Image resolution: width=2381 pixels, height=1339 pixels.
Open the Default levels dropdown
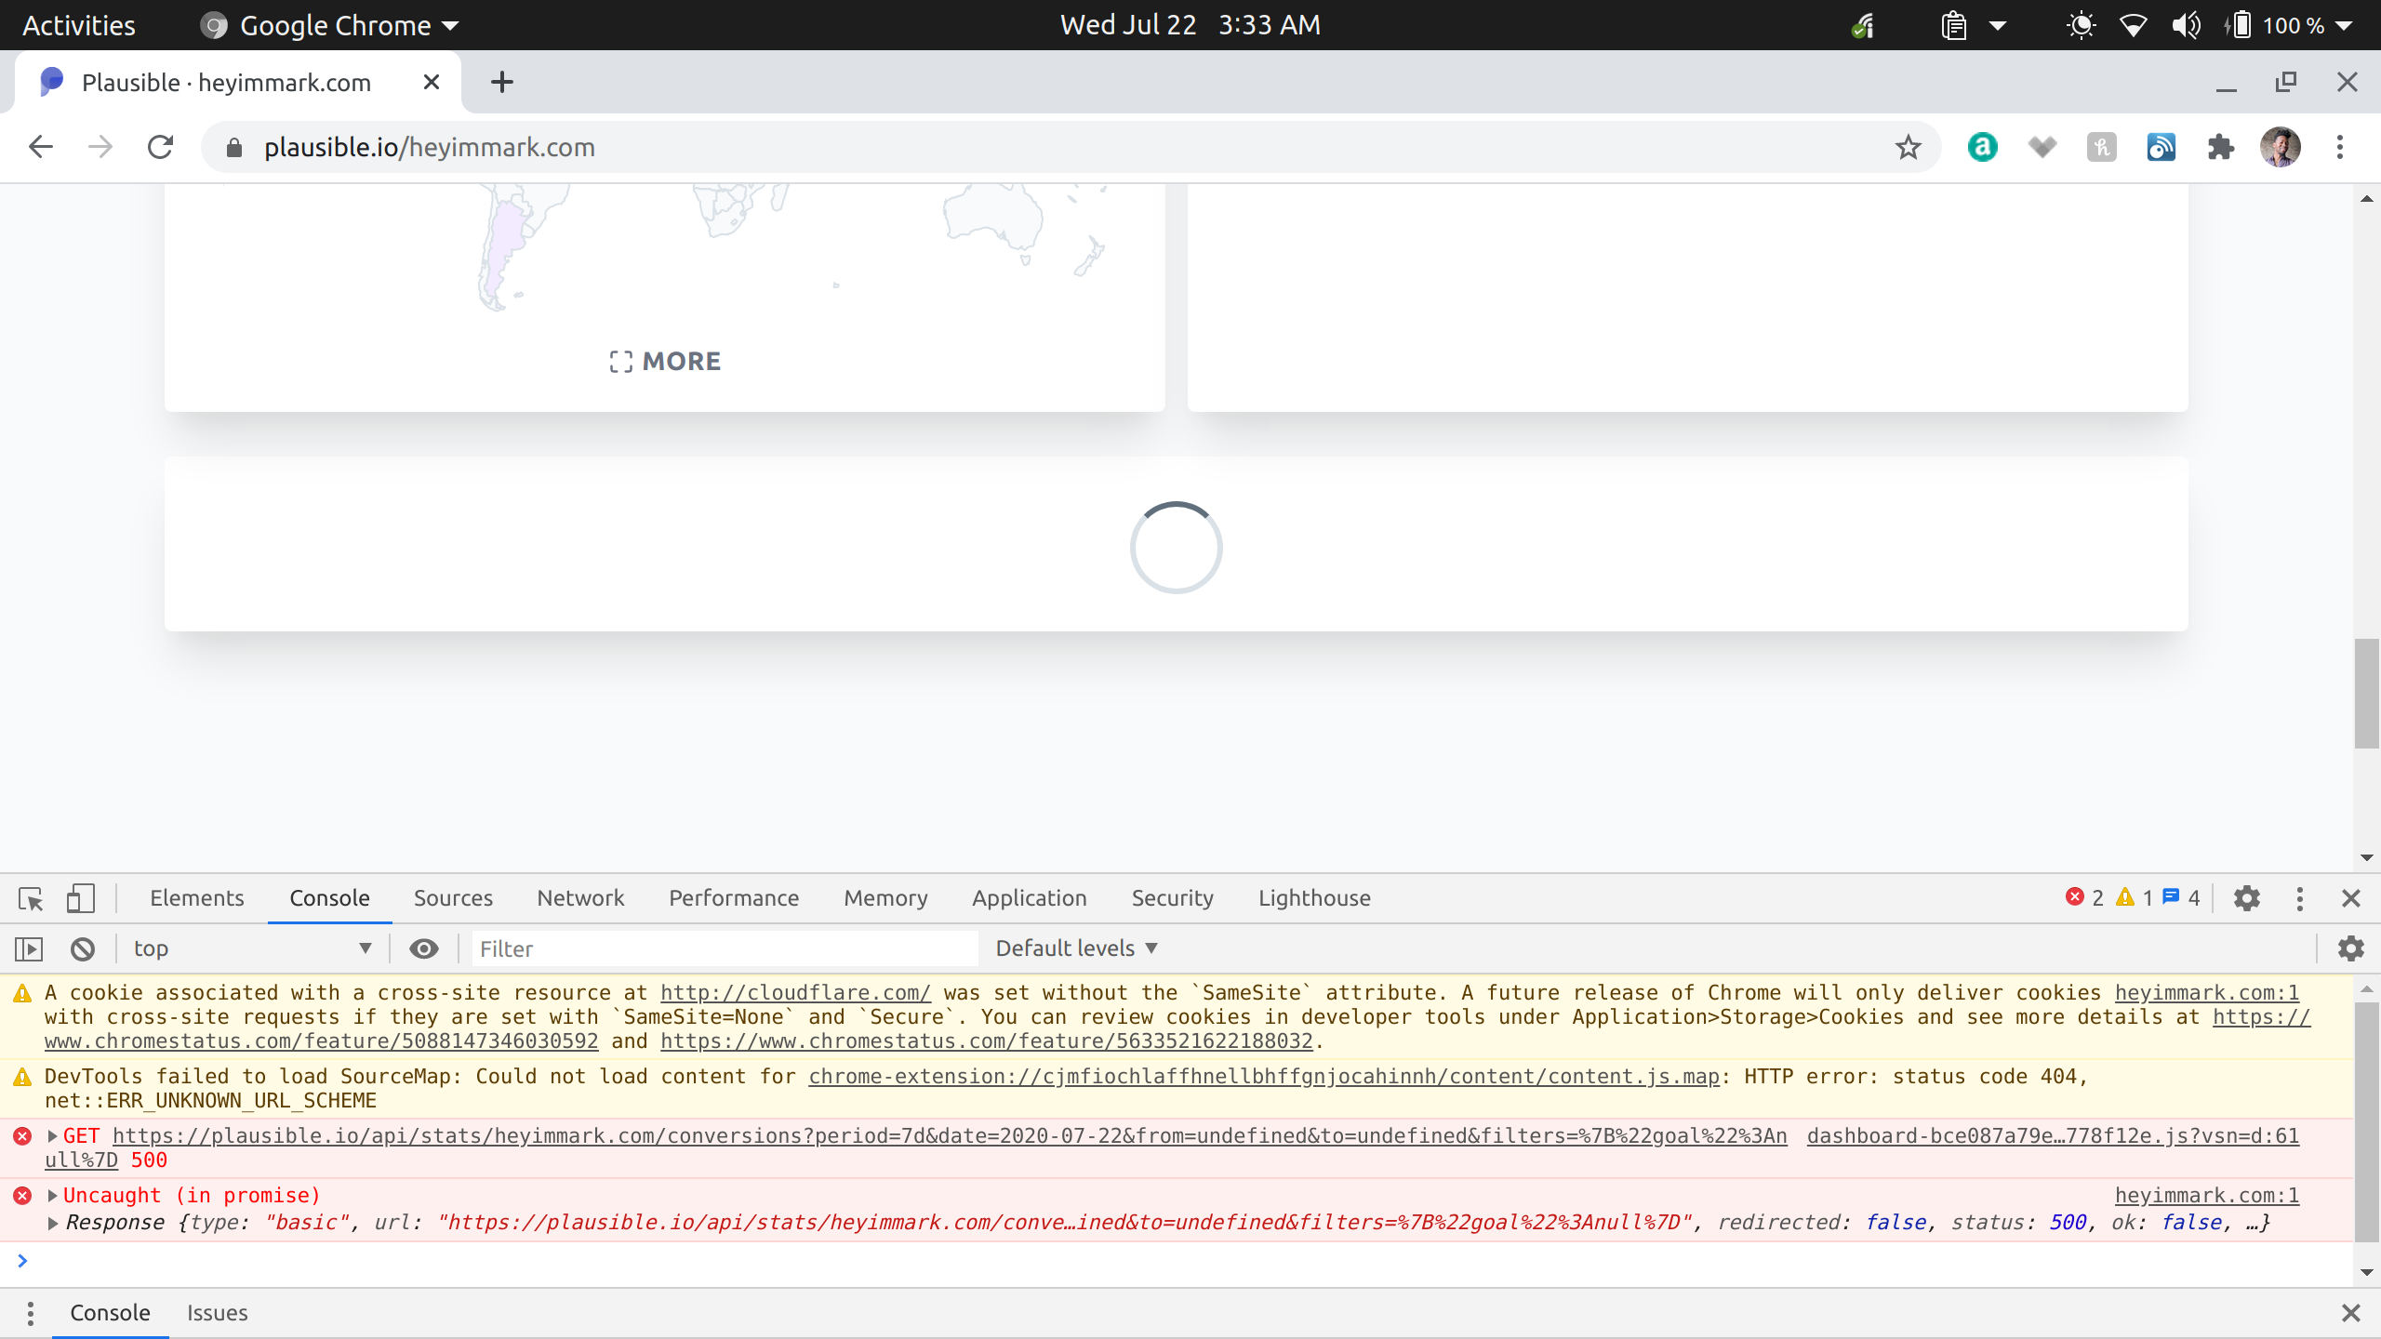click(x=1077, y=948)
